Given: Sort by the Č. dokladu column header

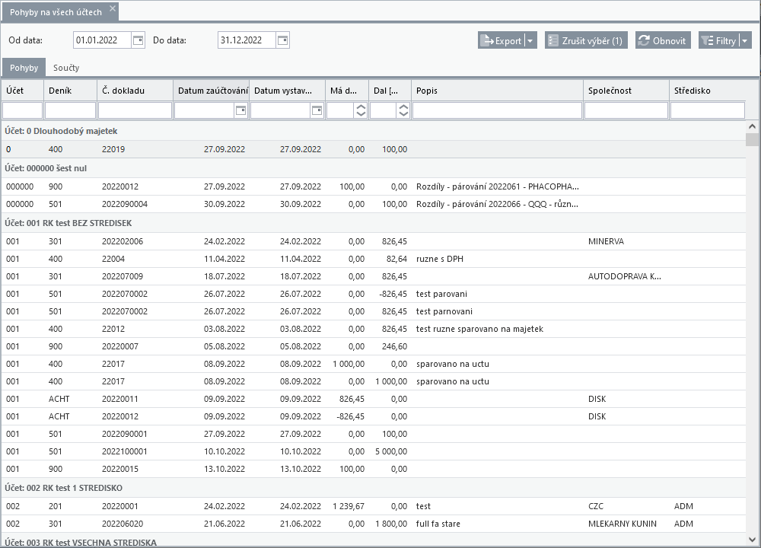Looking at the screenshot, I should pyautogui.click(x=135, y=91).
